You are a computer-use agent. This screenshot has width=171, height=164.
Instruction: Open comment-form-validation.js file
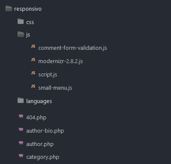[x=73, y=48]
